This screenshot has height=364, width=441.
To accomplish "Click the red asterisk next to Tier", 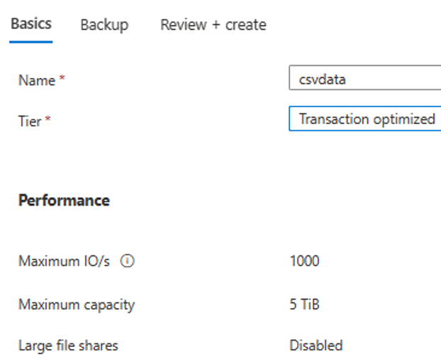I will [x=48, y=120].
